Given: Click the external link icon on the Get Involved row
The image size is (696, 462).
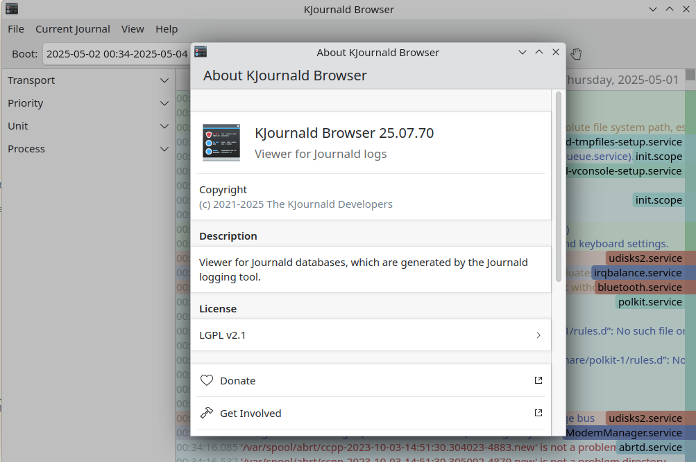Looking at the screenshot, I should click(538, 413).
